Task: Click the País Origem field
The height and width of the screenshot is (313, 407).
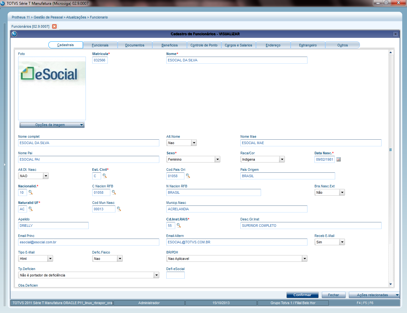Action: tap(288, 176)
